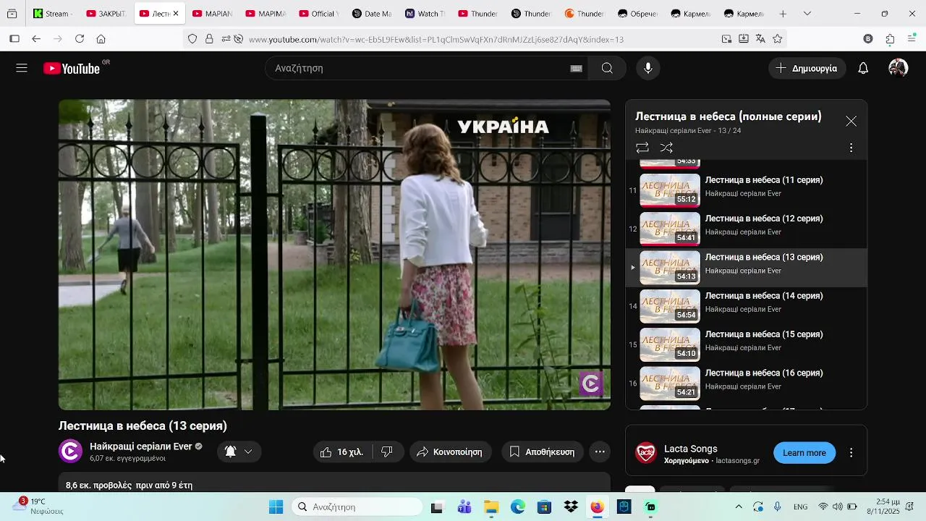Show site security padlock info
926x521 pixels.
(x=209, y=39)
